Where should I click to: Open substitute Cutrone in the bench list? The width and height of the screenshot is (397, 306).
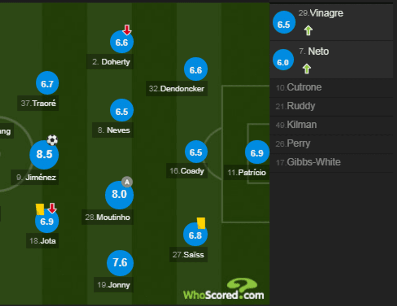[304, 88]
